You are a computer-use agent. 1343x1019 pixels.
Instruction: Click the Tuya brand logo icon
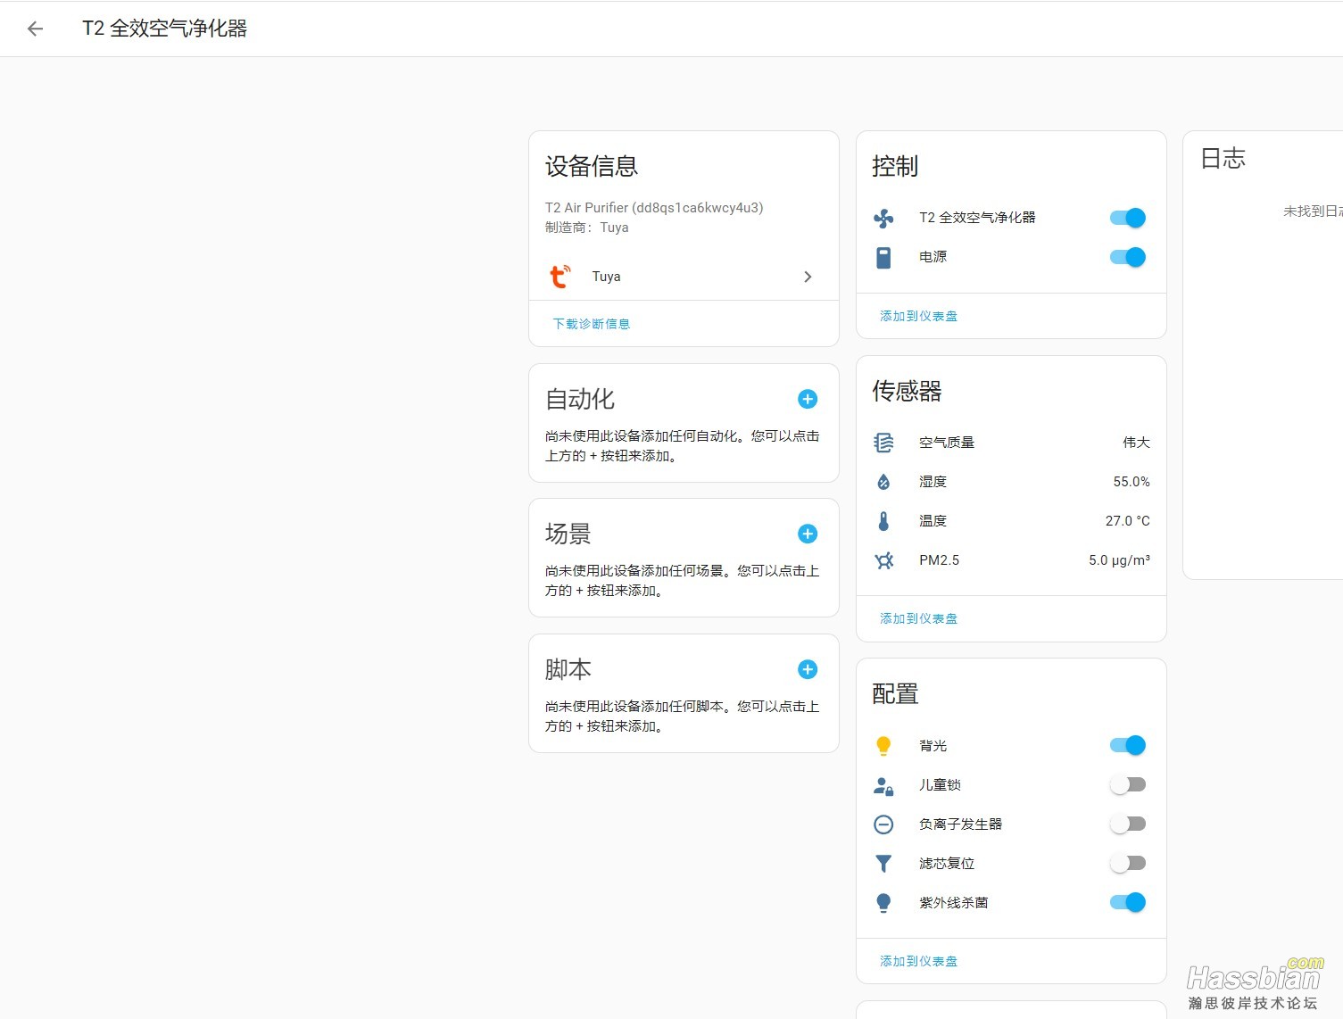[560, 277]
